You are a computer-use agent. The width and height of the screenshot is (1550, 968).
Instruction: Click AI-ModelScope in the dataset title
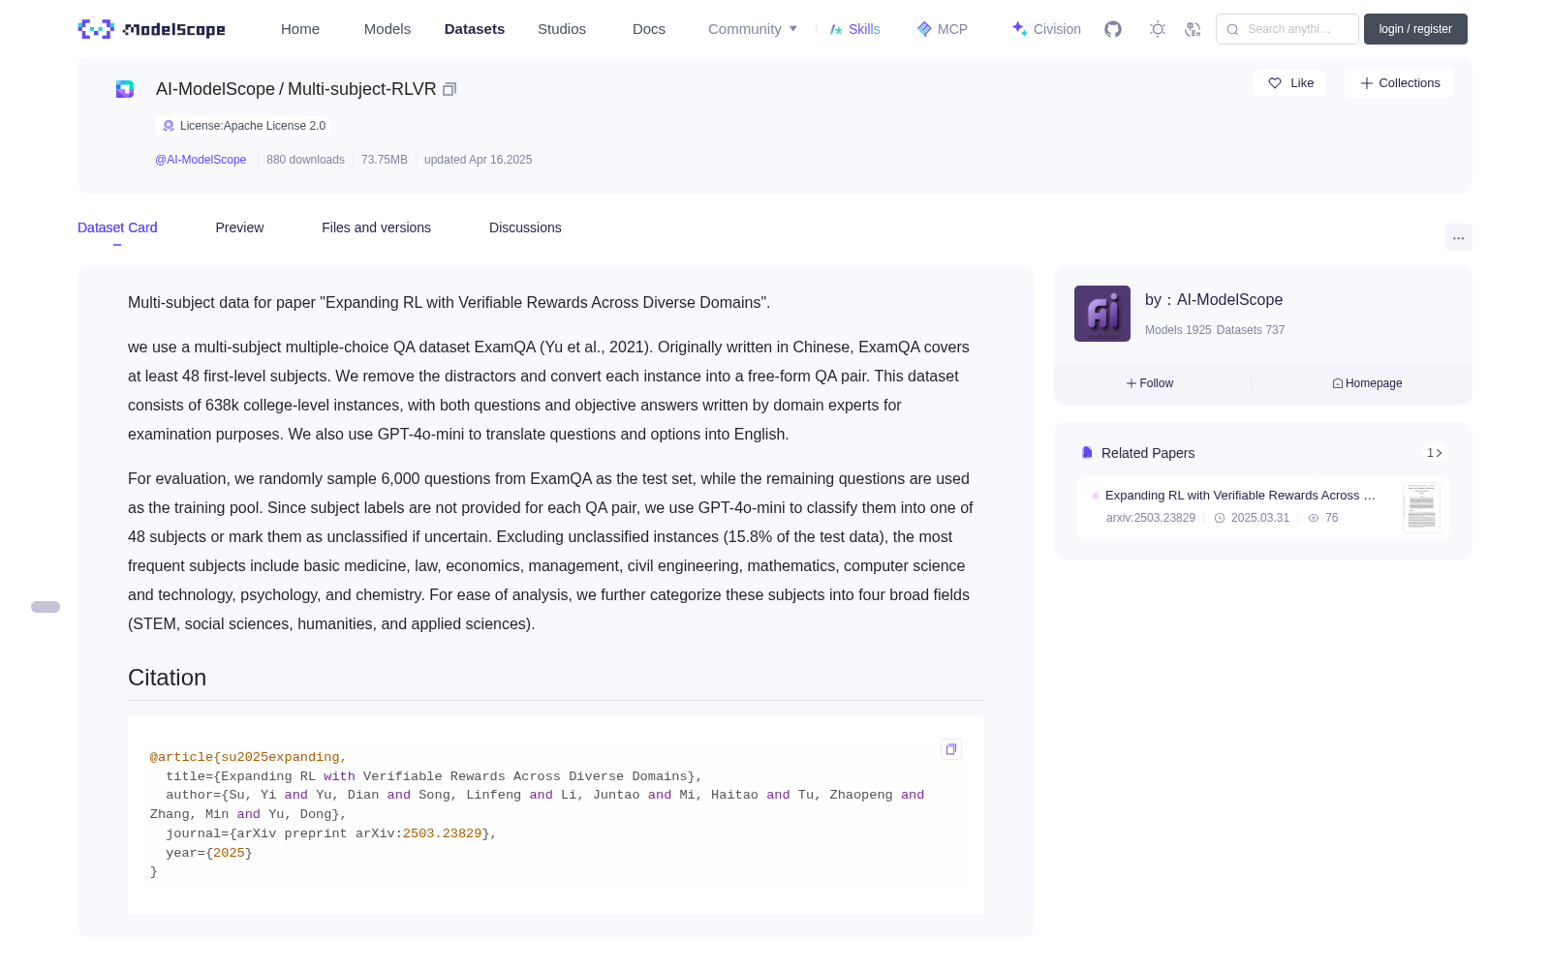[x=215, y=89]
